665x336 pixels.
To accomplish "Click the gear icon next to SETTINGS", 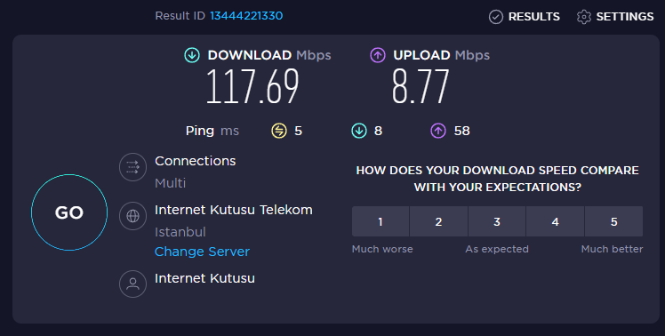I will [x=583, y=17].
